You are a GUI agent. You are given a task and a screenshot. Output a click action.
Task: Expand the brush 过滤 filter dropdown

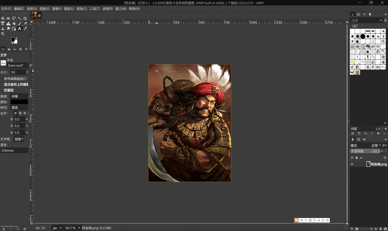(381, 20)
